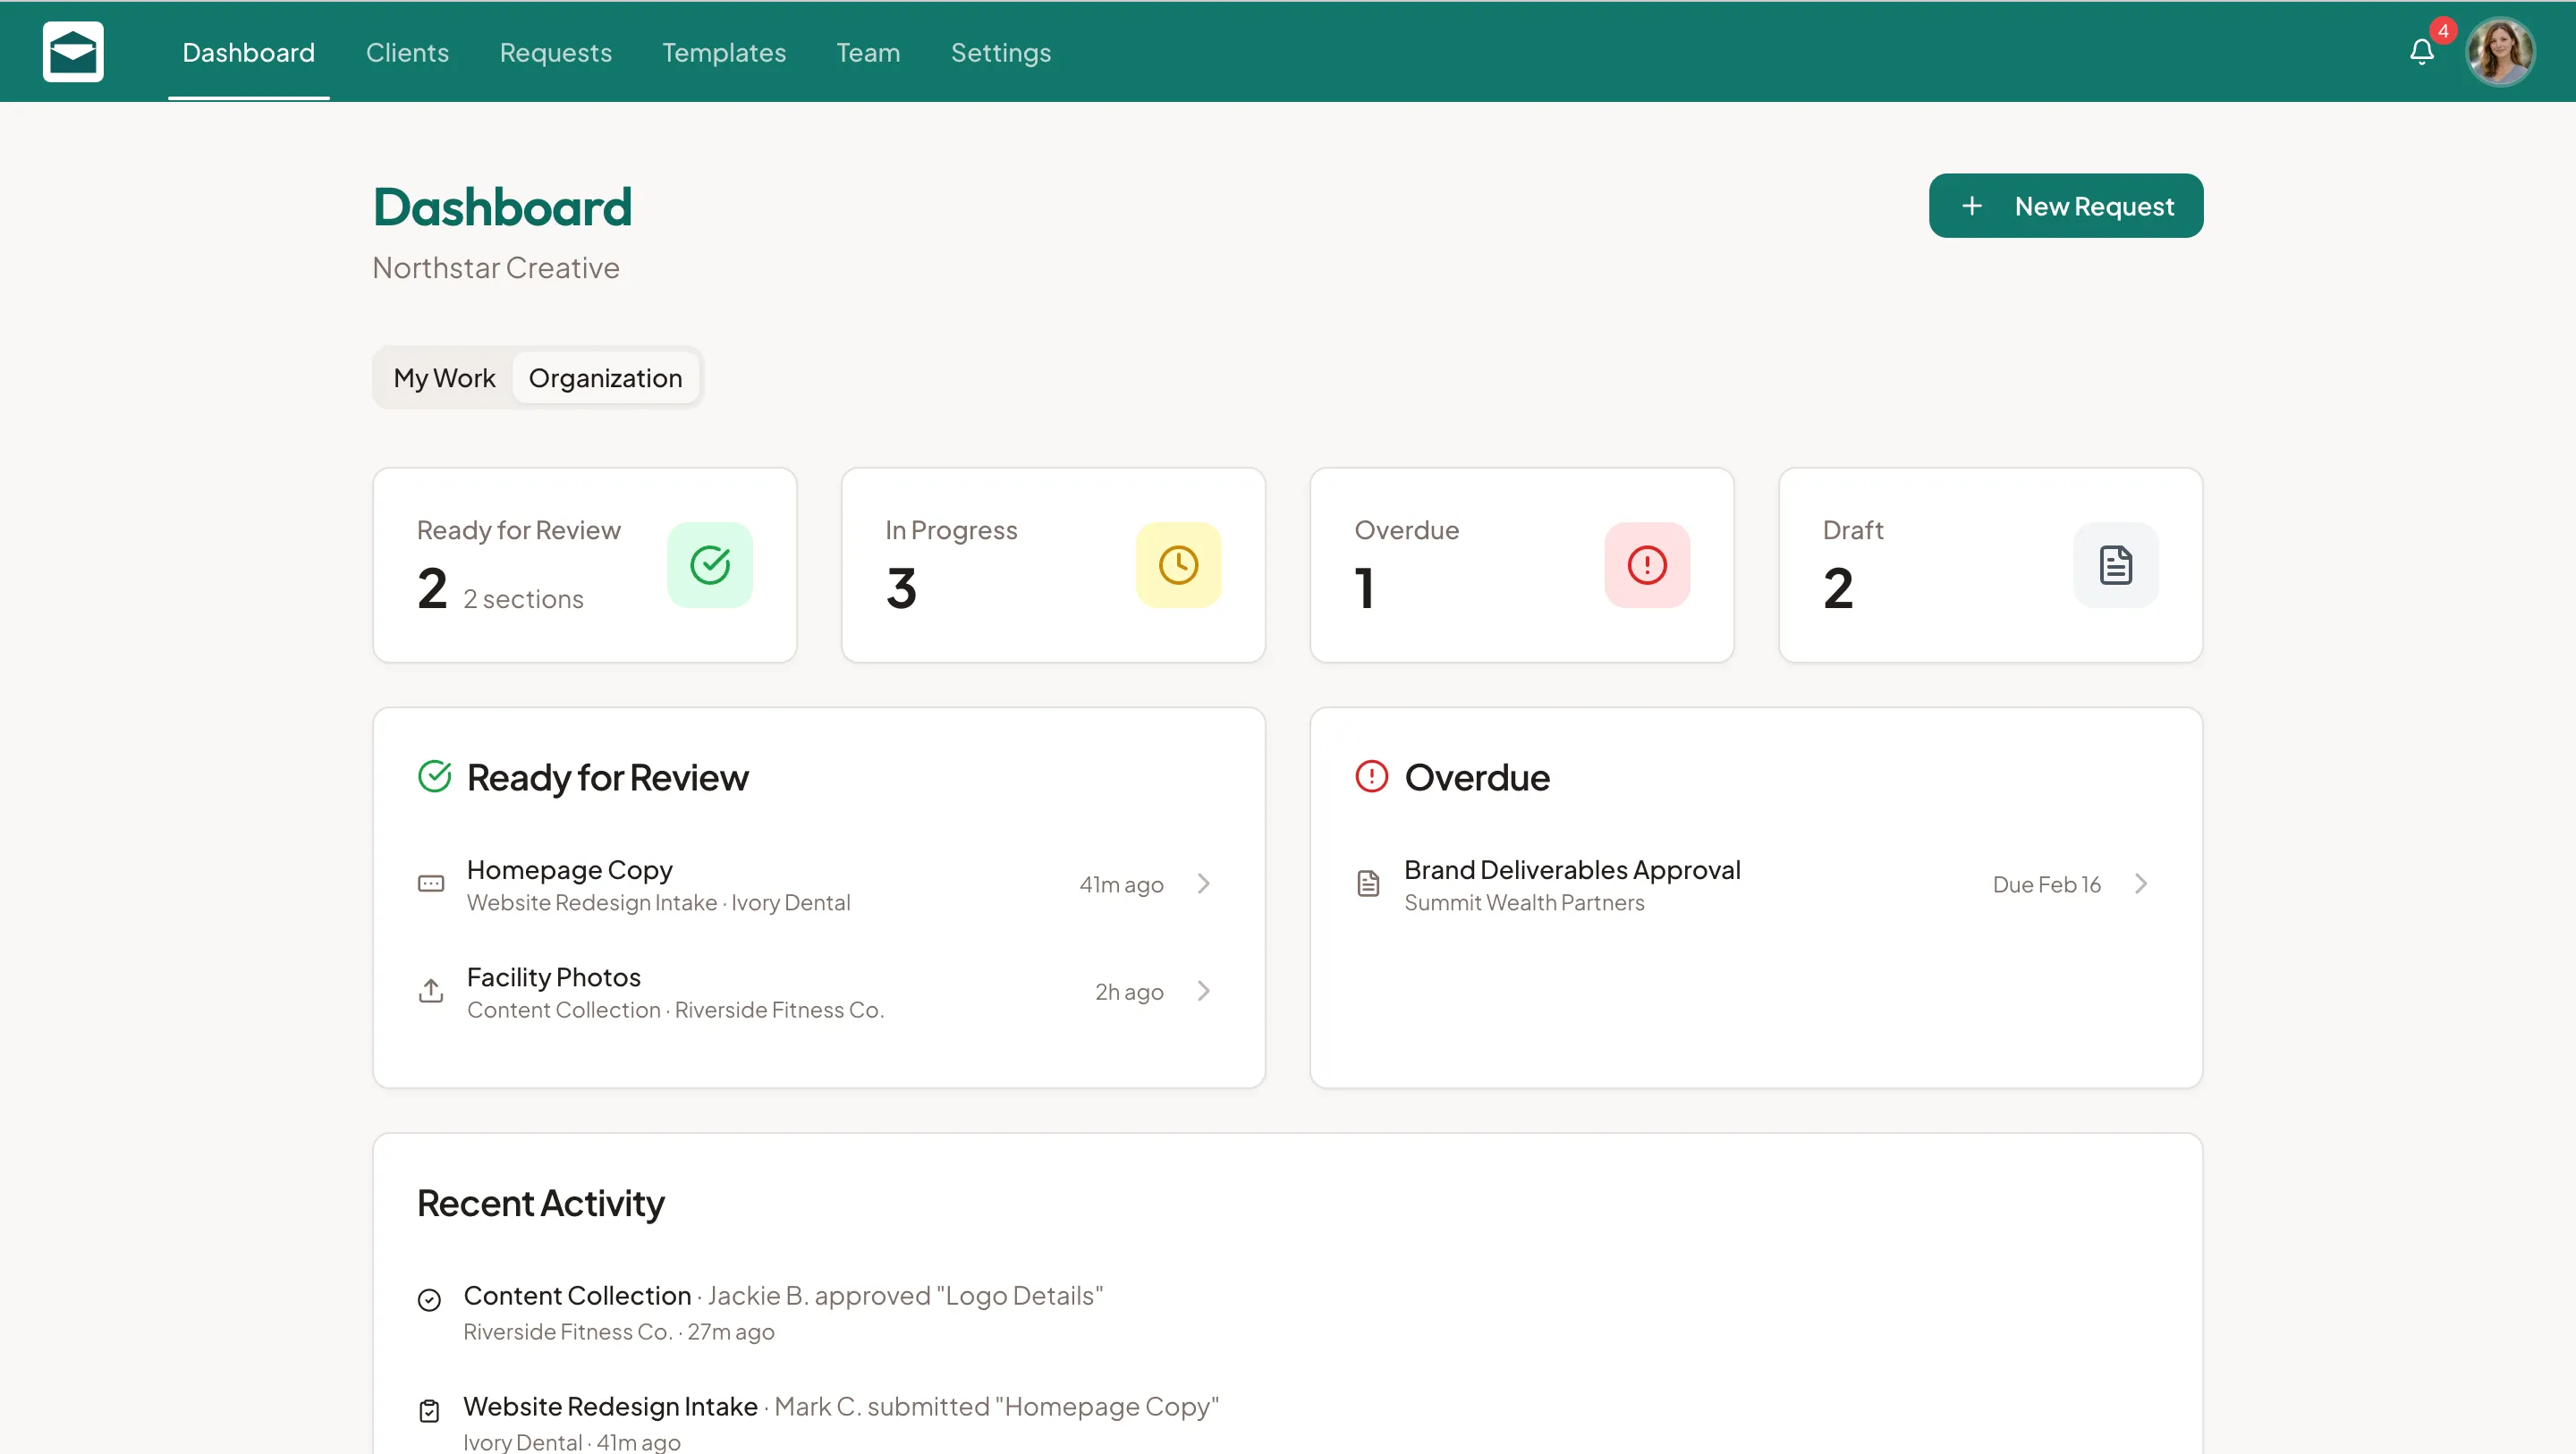2576x1454 pixels.
Task: Select the Content Collection activity entry
Action: pos(577,1295)
